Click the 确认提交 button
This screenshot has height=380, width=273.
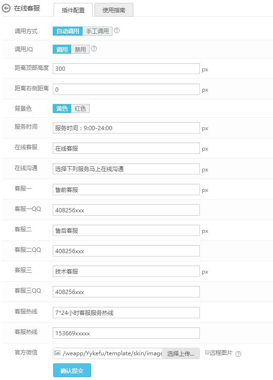72,370
